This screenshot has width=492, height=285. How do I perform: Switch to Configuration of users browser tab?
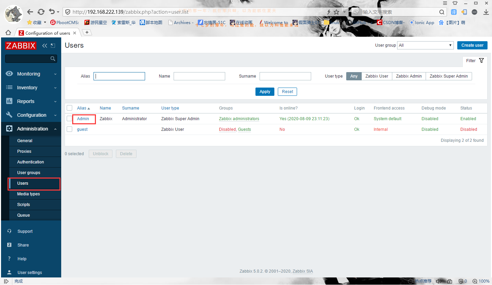click(47, 33)
